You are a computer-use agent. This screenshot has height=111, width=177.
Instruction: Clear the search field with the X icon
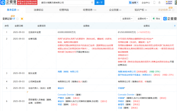point(92,2)
